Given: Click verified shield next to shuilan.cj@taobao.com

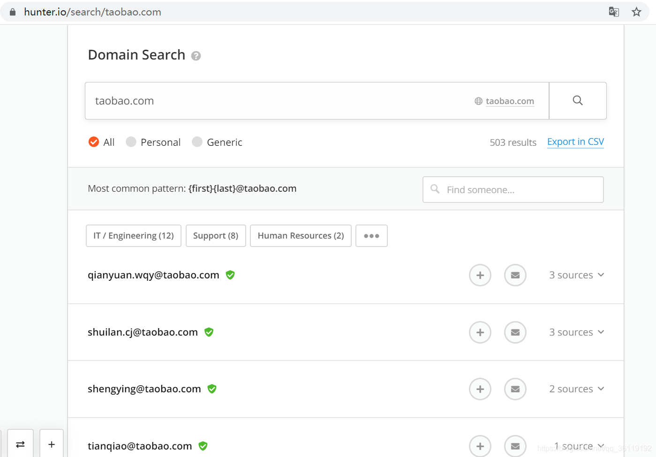Looking at the screenshot, I should [209, 332].
